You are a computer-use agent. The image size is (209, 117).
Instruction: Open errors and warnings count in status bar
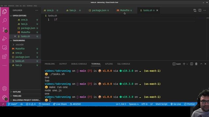point(31,104)
